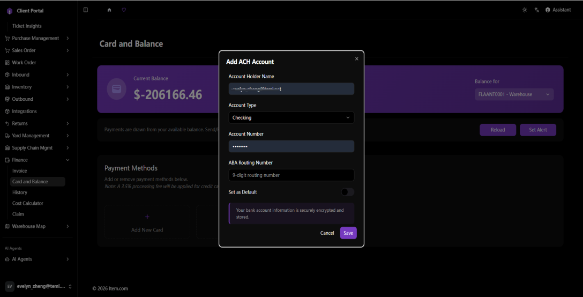583x297 pixels.
Task: Click the Integrations icon
Action: (x=7, y=112)
